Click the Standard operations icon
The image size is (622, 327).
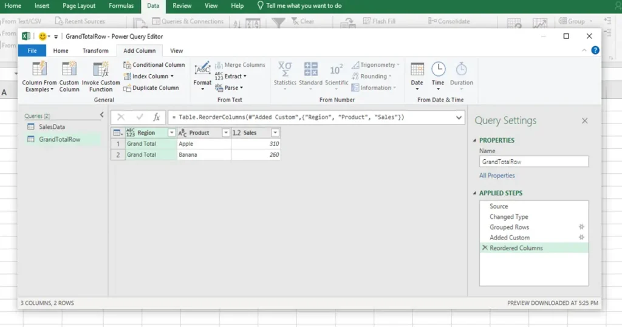tap(310, 69)
